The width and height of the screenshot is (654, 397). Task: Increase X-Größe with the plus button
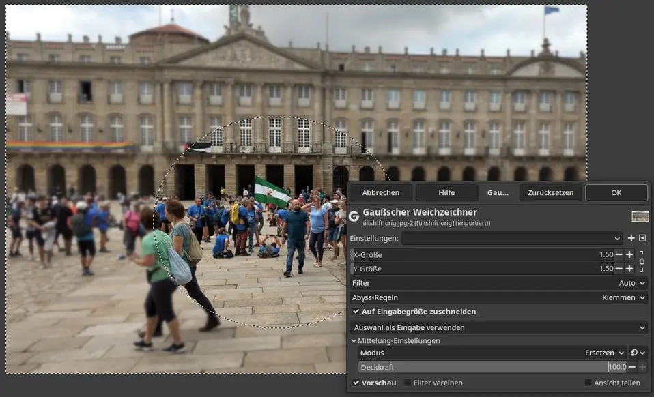[x=629, y=254]
